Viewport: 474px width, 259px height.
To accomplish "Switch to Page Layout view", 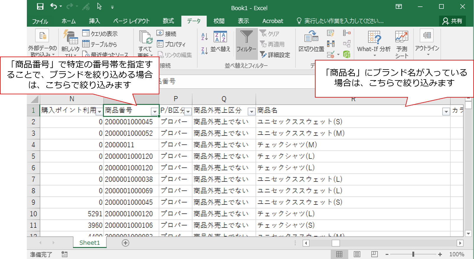I will [x=357, y=254].
